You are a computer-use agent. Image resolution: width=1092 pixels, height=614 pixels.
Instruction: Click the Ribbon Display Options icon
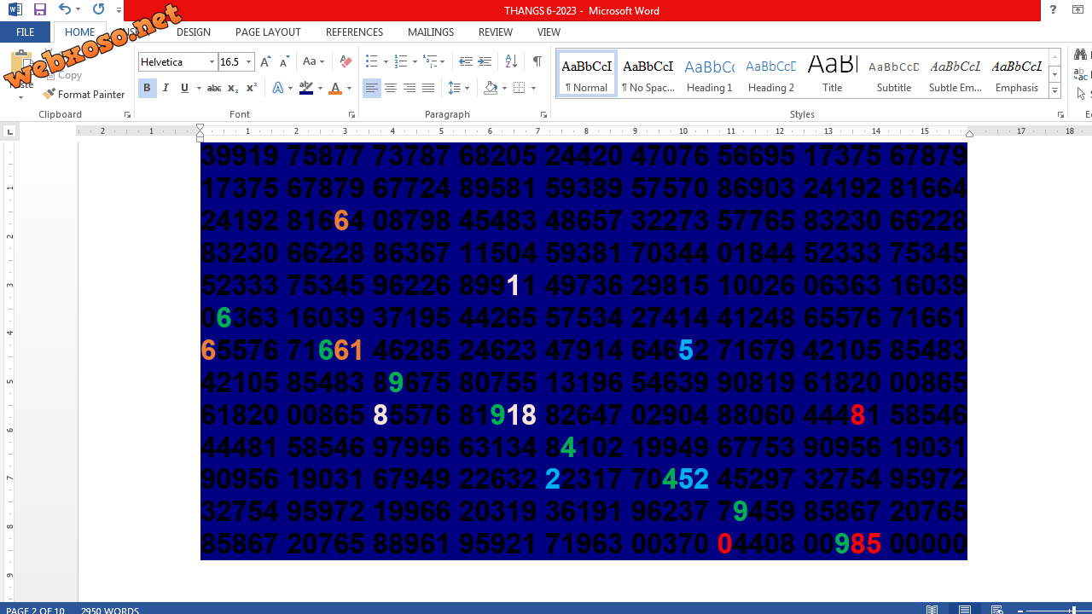1078,10
